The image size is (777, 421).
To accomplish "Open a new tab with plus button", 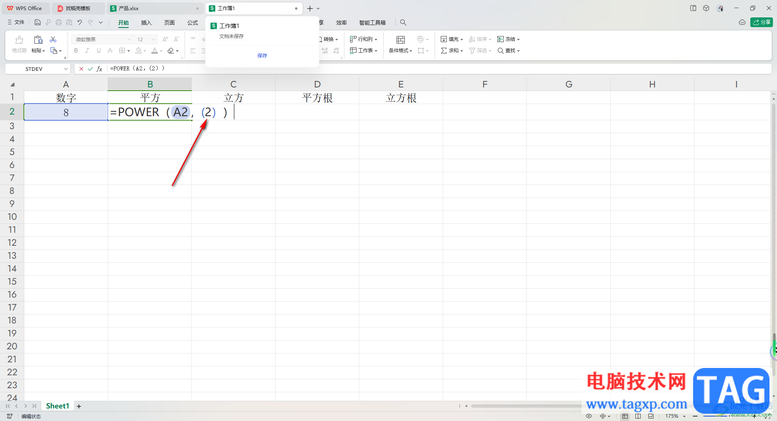I will pyautogui.click(x=310, y=8).
